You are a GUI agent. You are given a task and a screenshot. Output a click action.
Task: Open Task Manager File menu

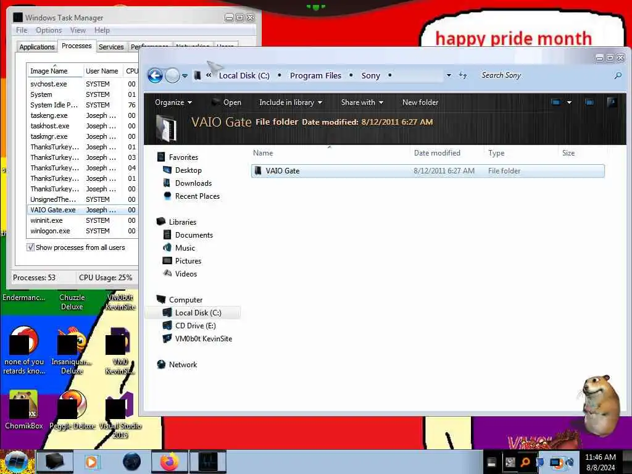[22, 30]
